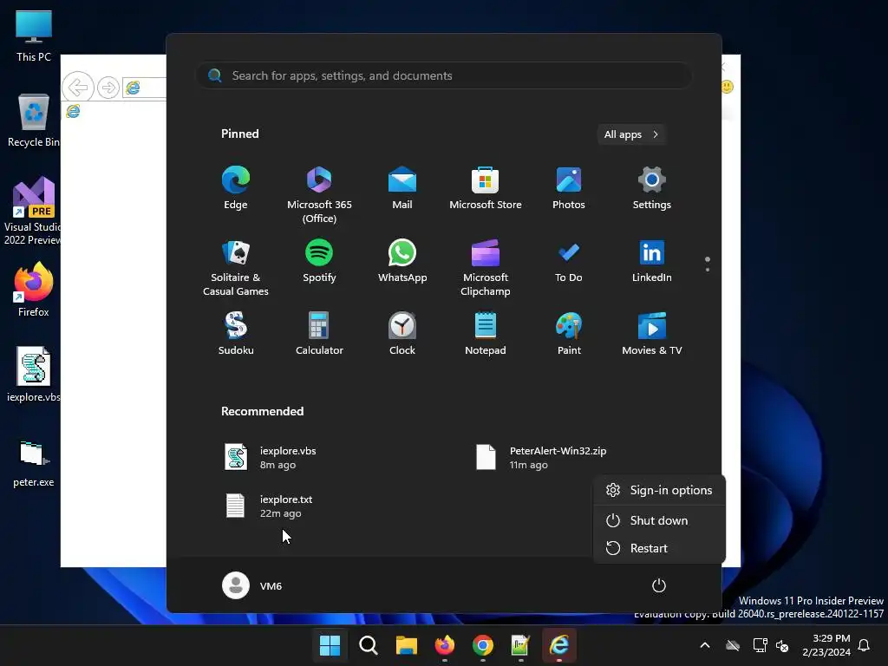This screenshot has width=888, height=666.
Task: Open Settings from pinned apps
Action: [x=652, y=188]
